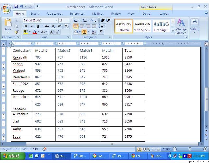Click the Office Button logo
The image size is (209, 163).
point(6,9)
